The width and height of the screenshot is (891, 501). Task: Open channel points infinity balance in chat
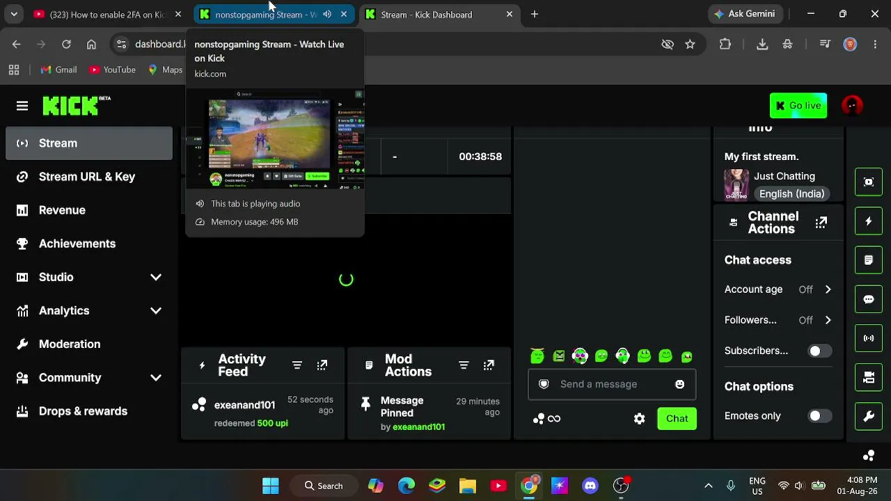[x=547, y=419]
